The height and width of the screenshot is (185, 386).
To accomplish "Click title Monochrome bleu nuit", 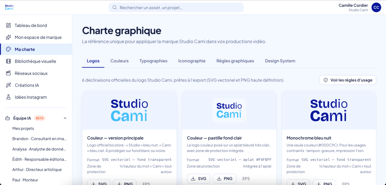I will (309, 138).
